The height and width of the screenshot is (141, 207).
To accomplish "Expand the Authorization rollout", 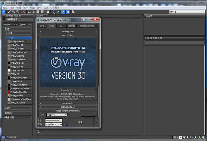I will (68, 32).
